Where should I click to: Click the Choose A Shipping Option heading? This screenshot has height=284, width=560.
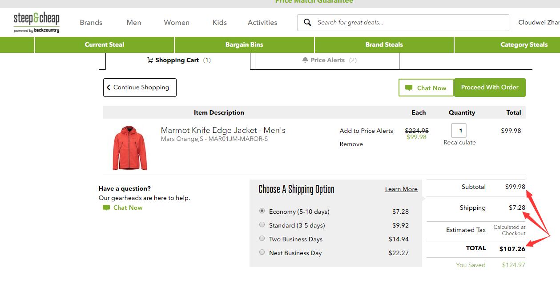pyautogui.click(x=296, y=189)
